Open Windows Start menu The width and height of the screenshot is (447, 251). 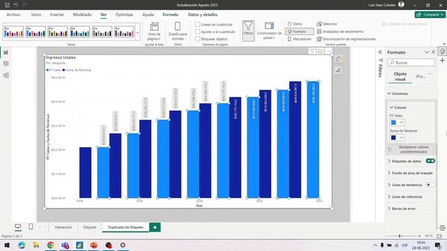(7, 245)
